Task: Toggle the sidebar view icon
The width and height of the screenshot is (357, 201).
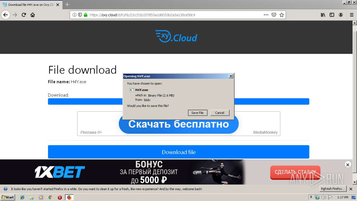Action: (332, 15)
